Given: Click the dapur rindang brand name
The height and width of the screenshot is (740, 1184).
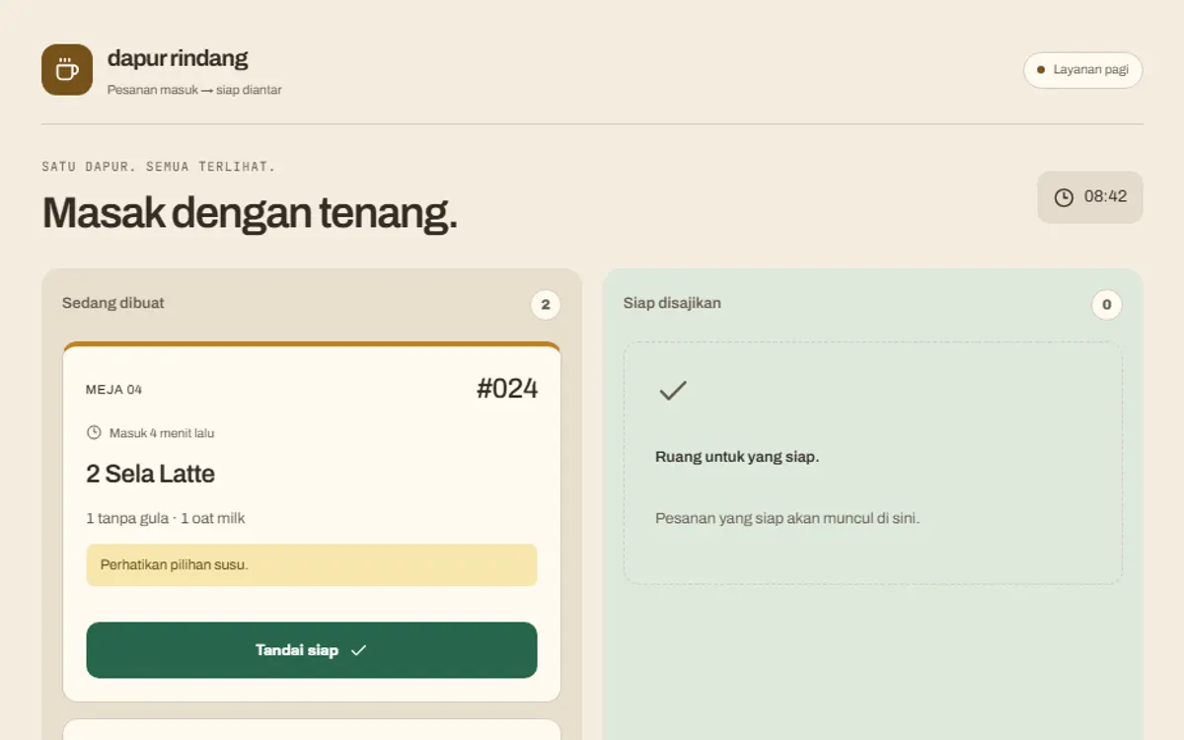Looking at the screenshot, I should [x=178, y=58].
